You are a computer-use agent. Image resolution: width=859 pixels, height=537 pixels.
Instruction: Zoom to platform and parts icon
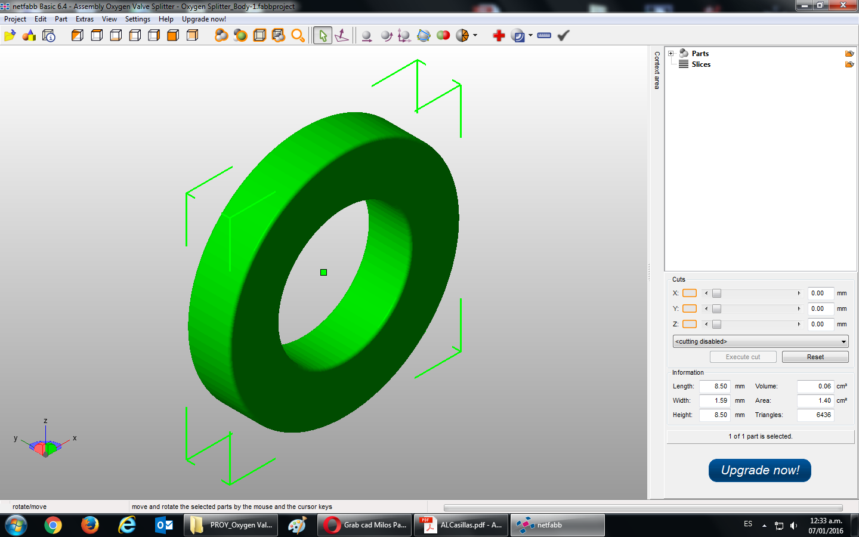click(279, 36)
